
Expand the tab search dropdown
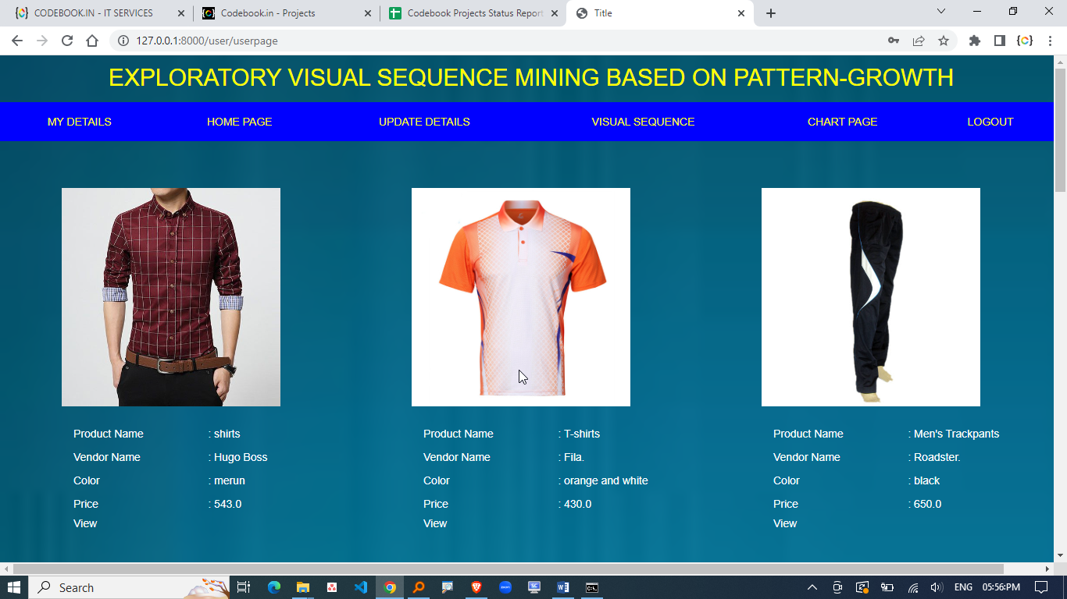click(941, 12)
